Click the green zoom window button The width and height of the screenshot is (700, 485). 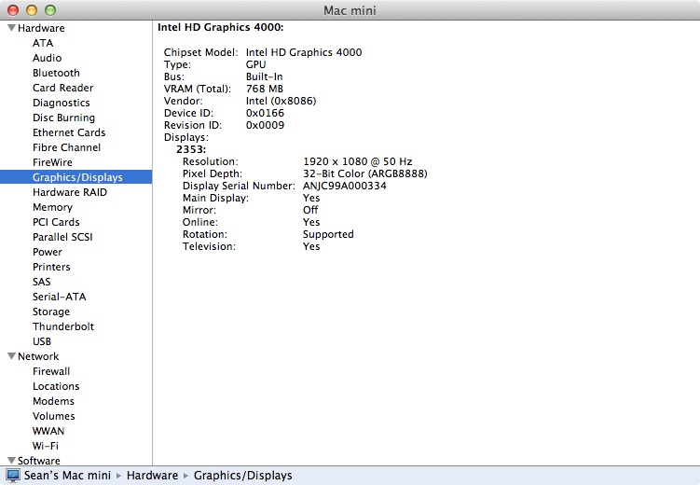50,10
